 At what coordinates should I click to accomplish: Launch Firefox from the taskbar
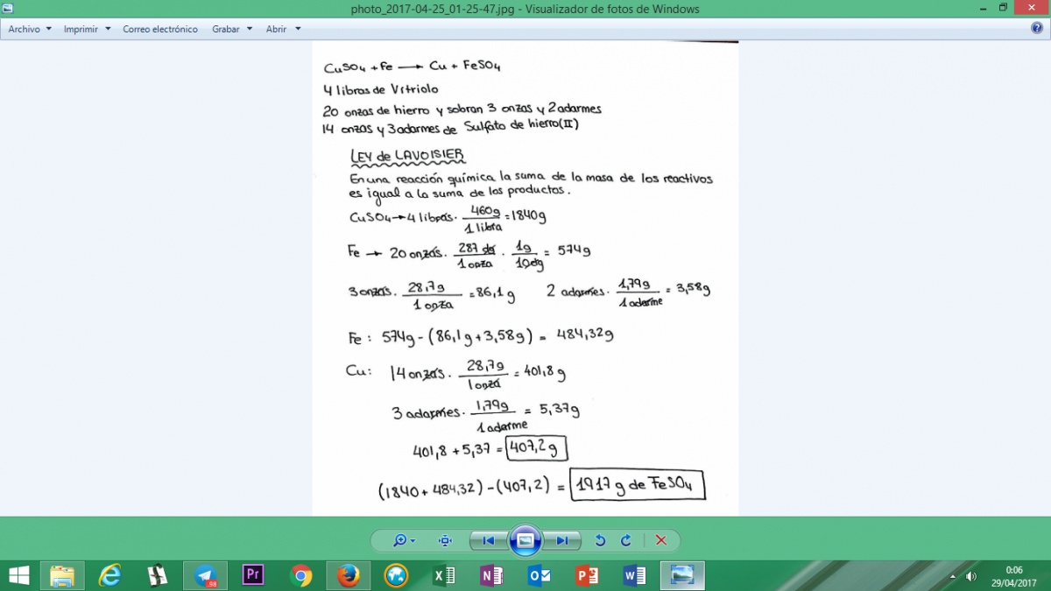click(x=349, y=575)
